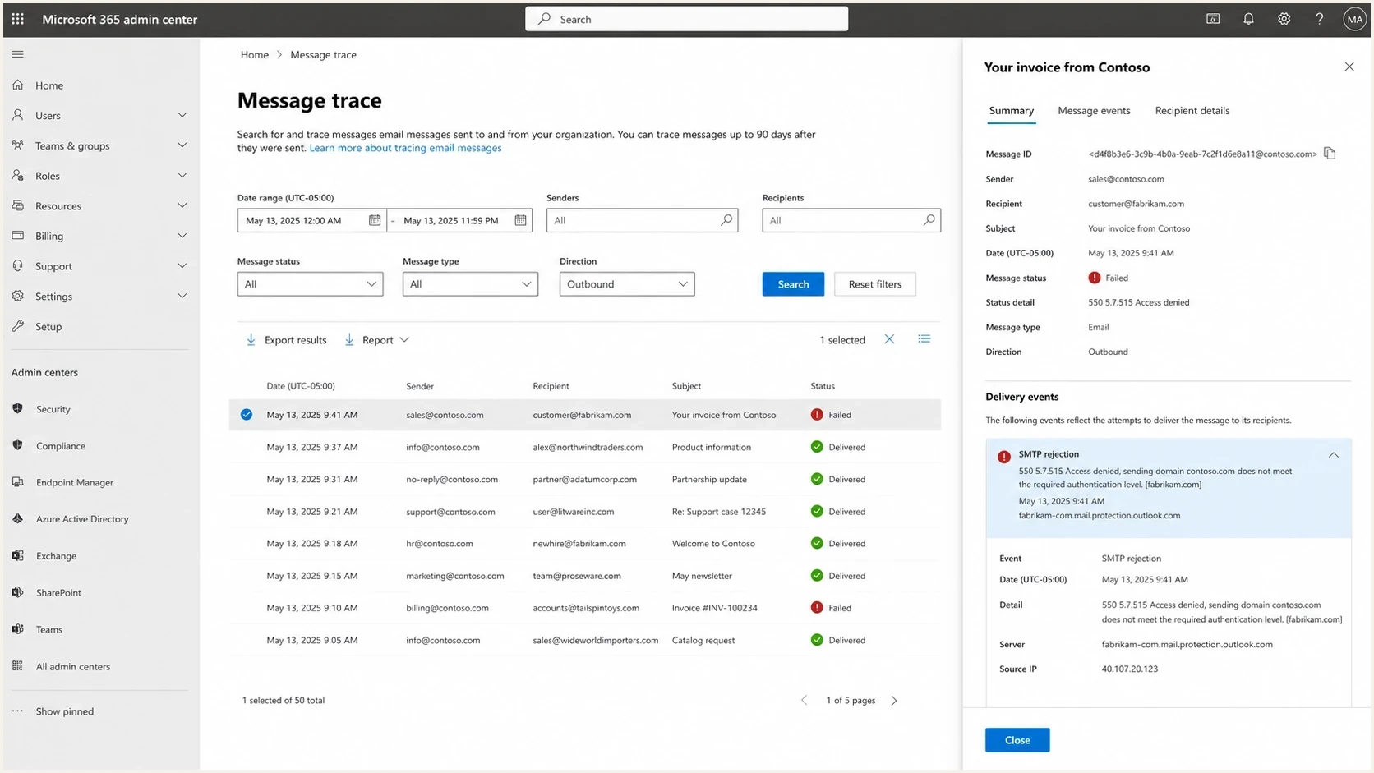Screen dimensions: 1374x773
Task: Open the Direction dropdown set to Outbound
Action: coord(627,284)
